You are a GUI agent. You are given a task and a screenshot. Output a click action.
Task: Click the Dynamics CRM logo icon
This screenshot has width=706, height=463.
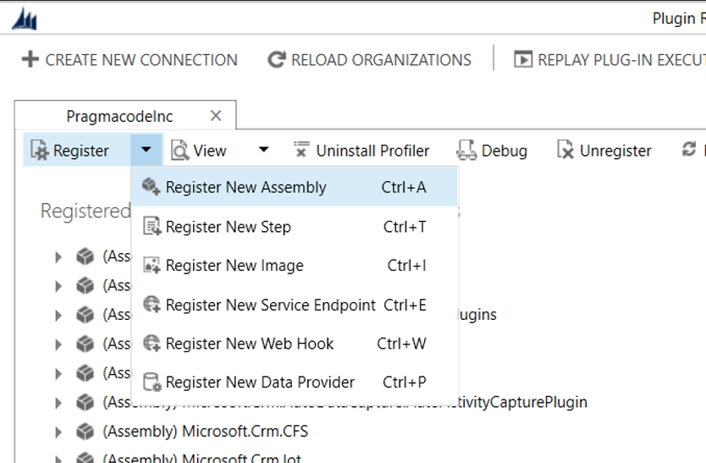(x=25, y=19)
